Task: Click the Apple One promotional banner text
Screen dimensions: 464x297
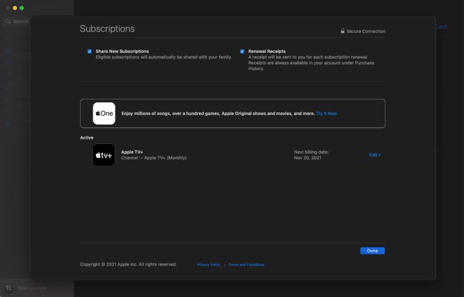Action: coord(217,114)
